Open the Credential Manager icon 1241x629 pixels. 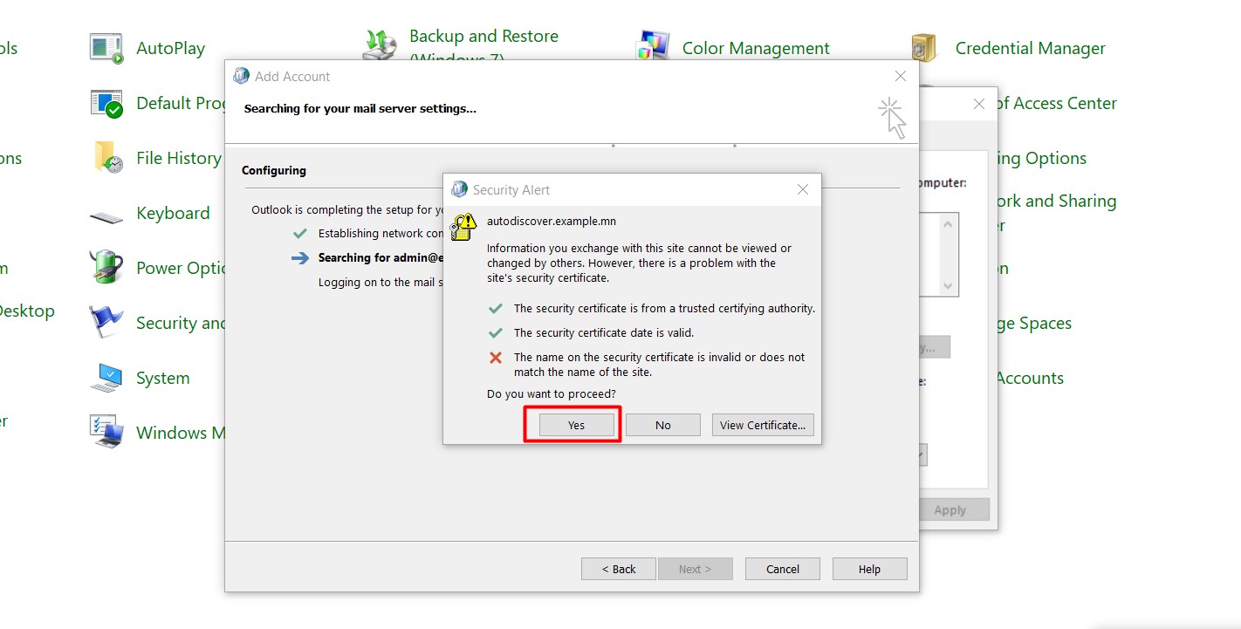[x=924, y=48]
